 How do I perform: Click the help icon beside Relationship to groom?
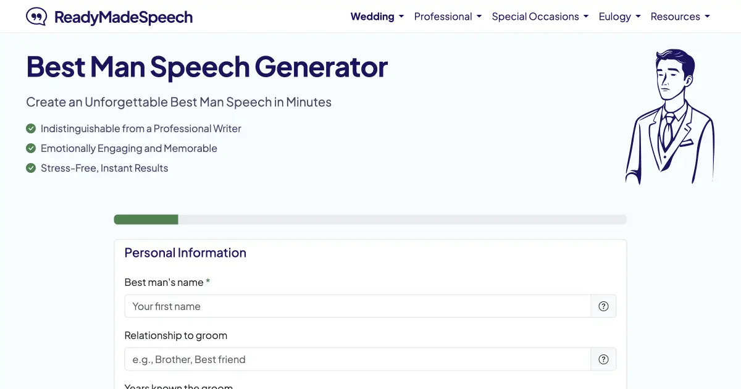pyautogui.click(x=603, y=359)
